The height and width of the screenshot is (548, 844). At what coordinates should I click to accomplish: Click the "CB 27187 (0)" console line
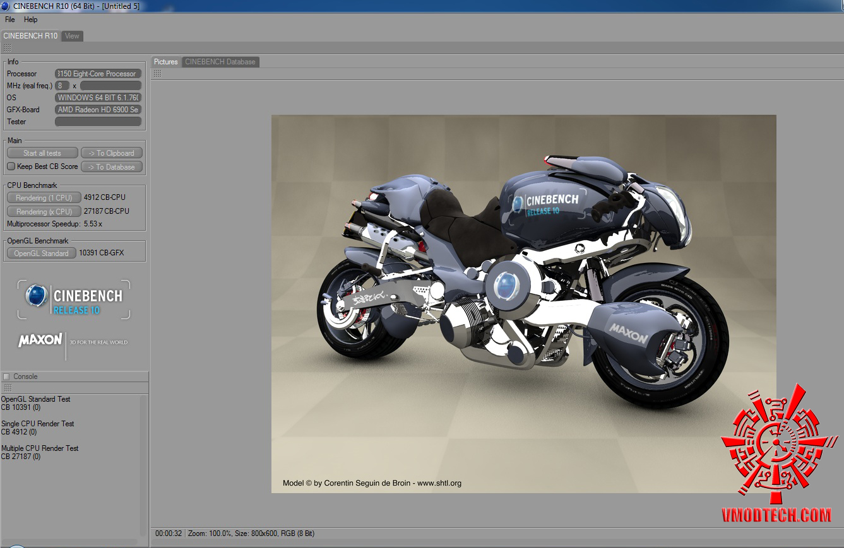(x=21, y=457)
